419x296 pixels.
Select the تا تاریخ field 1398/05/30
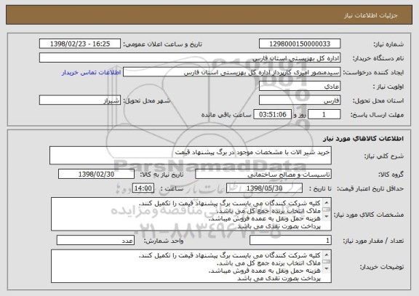click(264, 188)
